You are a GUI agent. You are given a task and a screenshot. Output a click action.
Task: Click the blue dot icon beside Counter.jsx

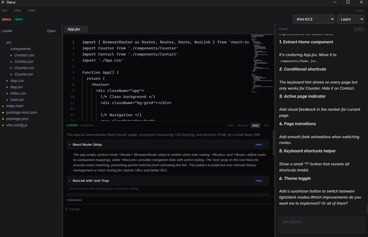(11, 74)
